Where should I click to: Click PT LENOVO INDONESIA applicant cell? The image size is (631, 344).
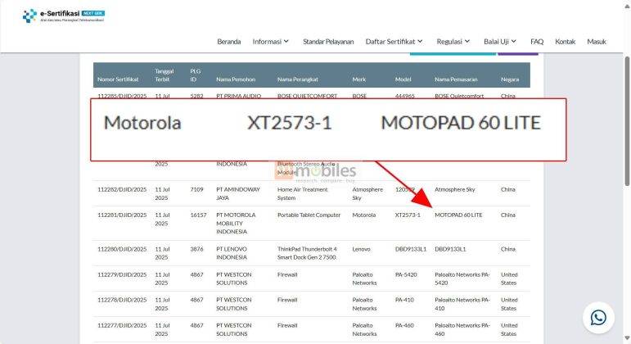point(232,253)
